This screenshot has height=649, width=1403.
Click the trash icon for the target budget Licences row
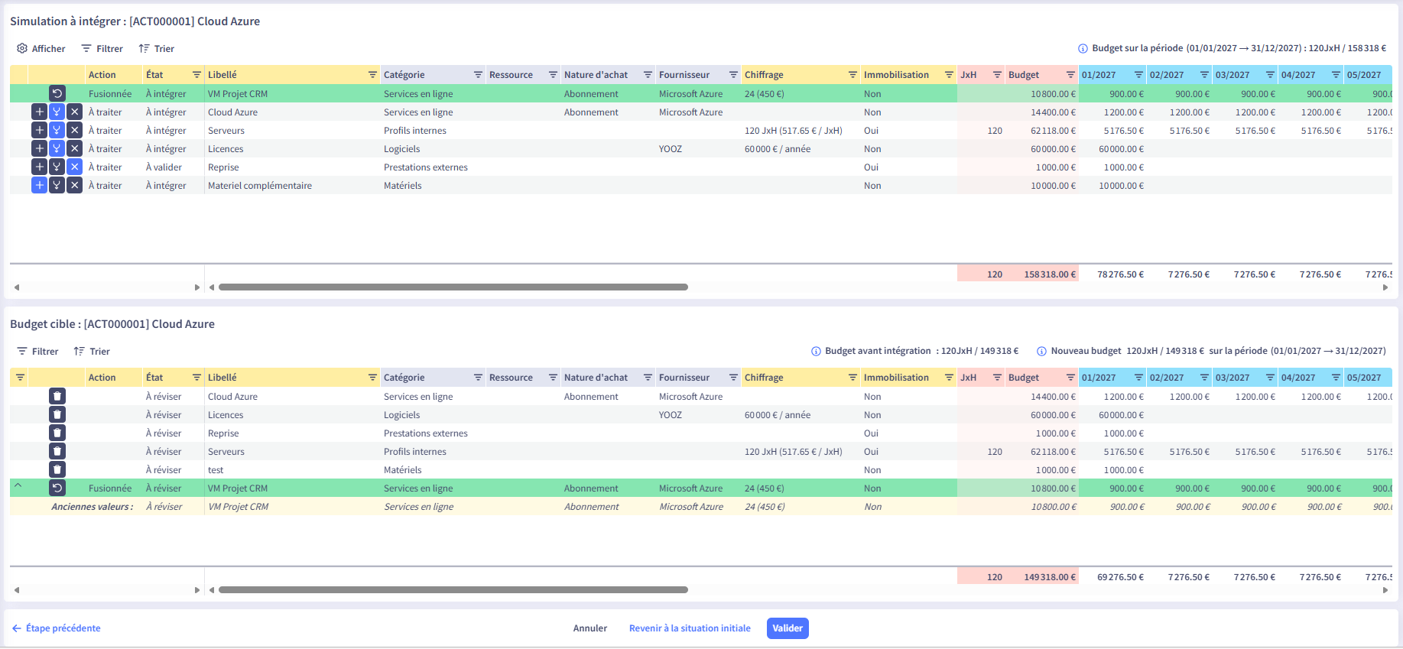pyautogui.click(x=57, y=414)
